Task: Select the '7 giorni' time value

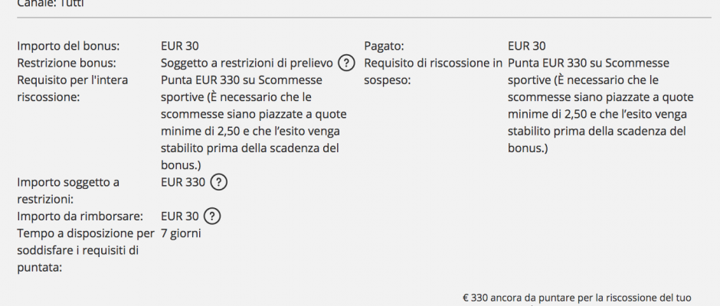Action: click(181, 233)
